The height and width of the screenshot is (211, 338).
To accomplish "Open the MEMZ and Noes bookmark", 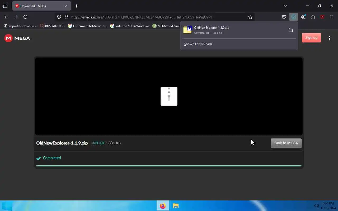I will coord(166,26).
